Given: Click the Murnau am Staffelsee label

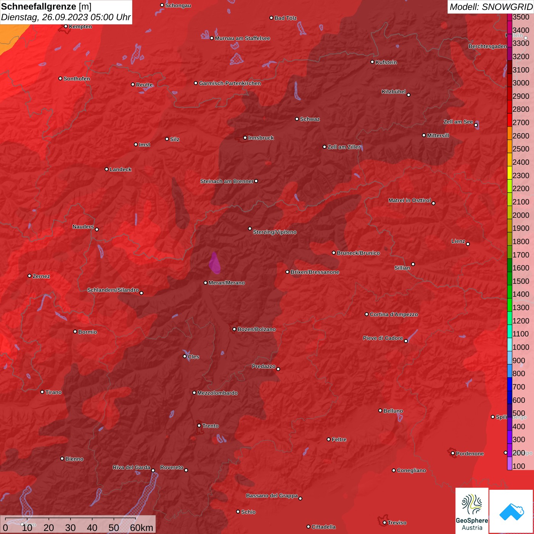Looking at the screenshot, I should click(x=243, y=38).
